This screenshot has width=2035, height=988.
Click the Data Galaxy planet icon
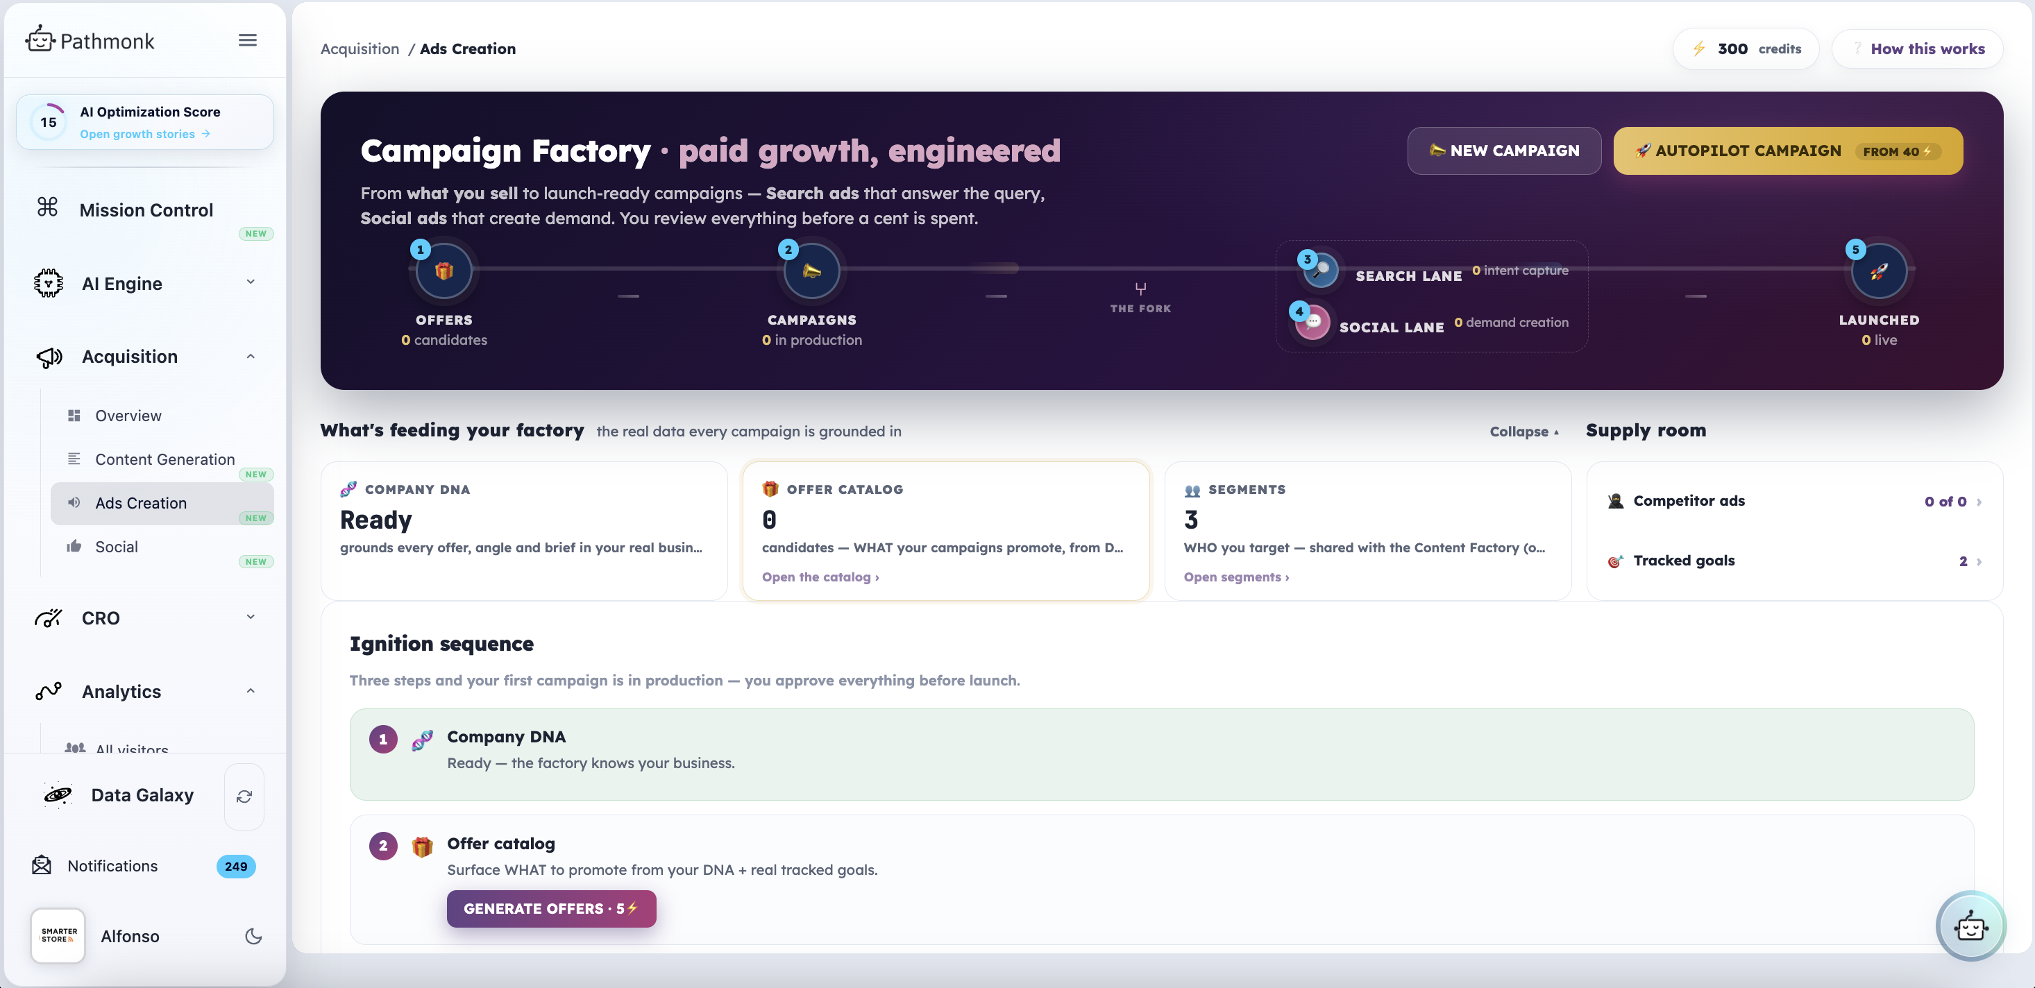[58, 794]
